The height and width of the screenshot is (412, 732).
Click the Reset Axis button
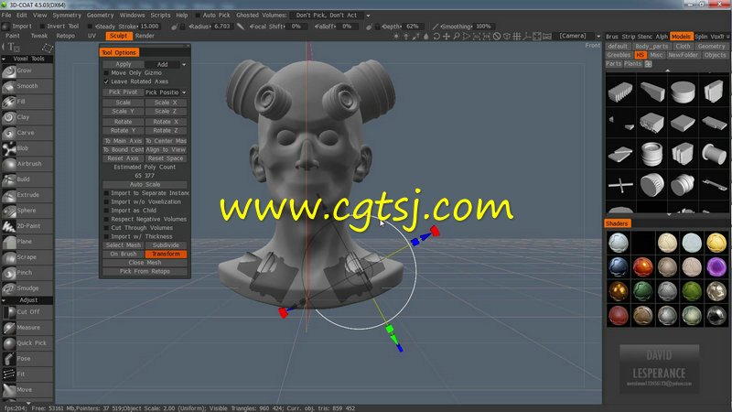pos(124,158)
